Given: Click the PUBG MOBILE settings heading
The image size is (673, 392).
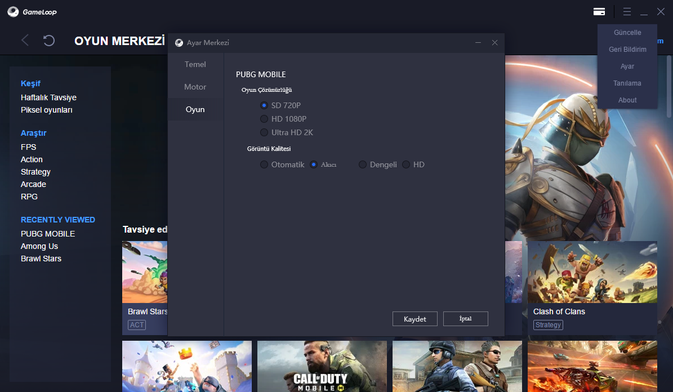Looking at the screenshot, I should (x=261, y=74).
